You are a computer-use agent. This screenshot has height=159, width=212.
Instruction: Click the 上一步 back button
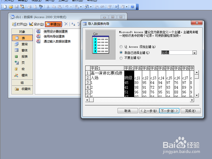(149, 111)
